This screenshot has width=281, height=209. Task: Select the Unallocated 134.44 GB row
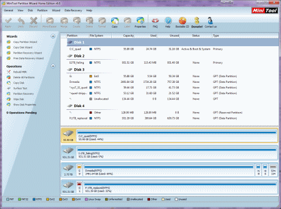point(173,99)
